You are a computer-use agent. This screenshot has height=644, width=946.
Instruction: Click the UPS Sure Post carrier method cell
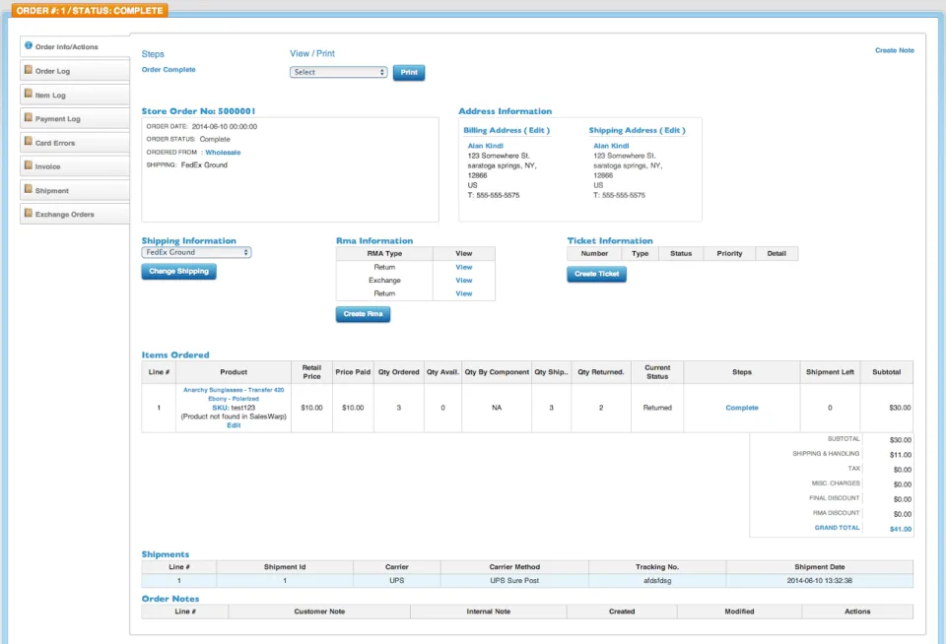click(x=514, y=581)
